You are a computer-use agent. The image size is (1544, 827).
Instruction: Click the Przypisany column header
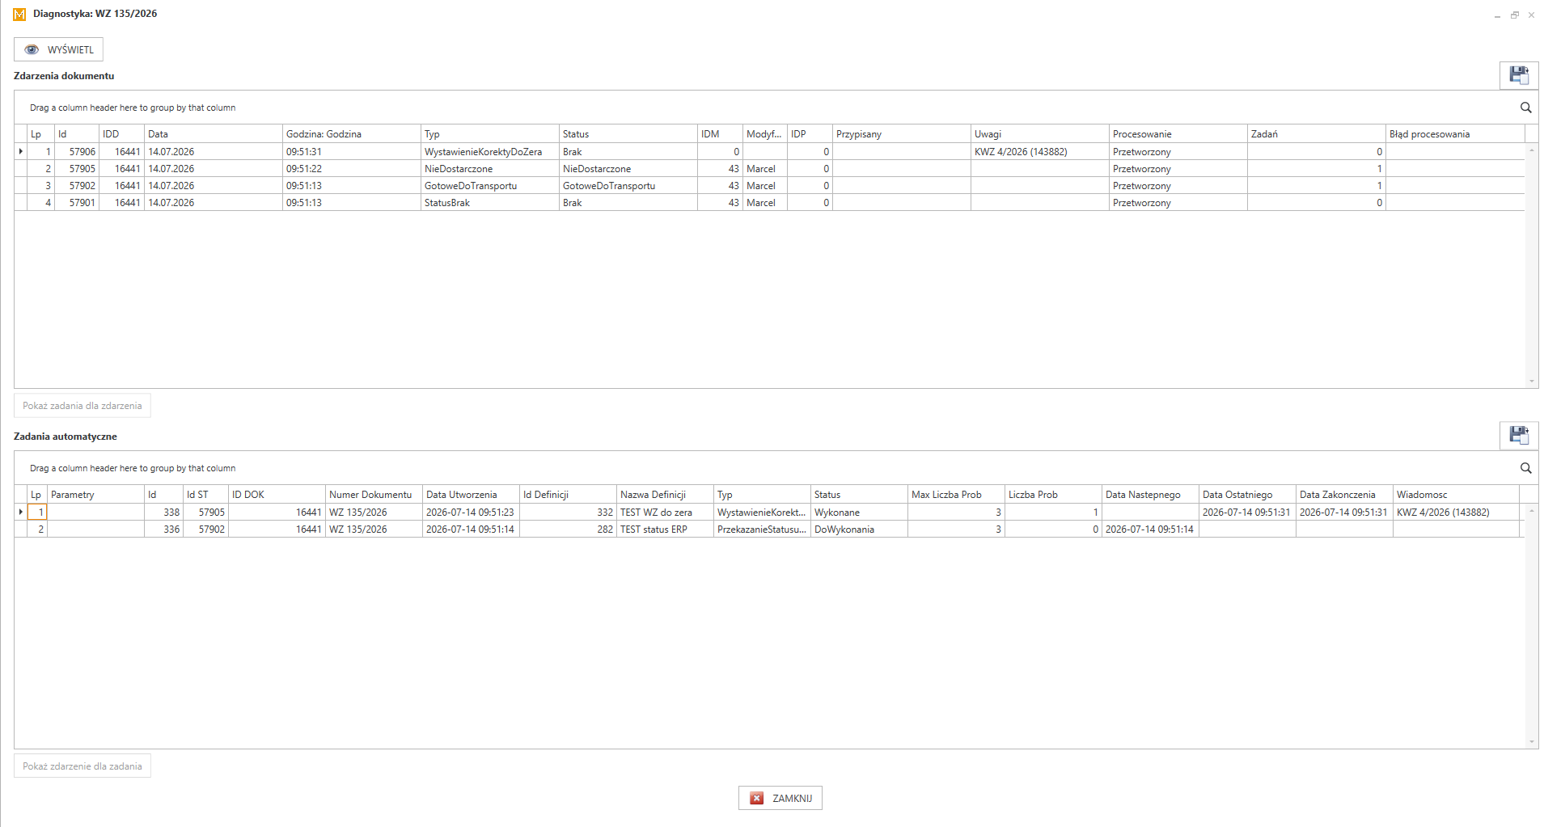(x=901, y=134)
